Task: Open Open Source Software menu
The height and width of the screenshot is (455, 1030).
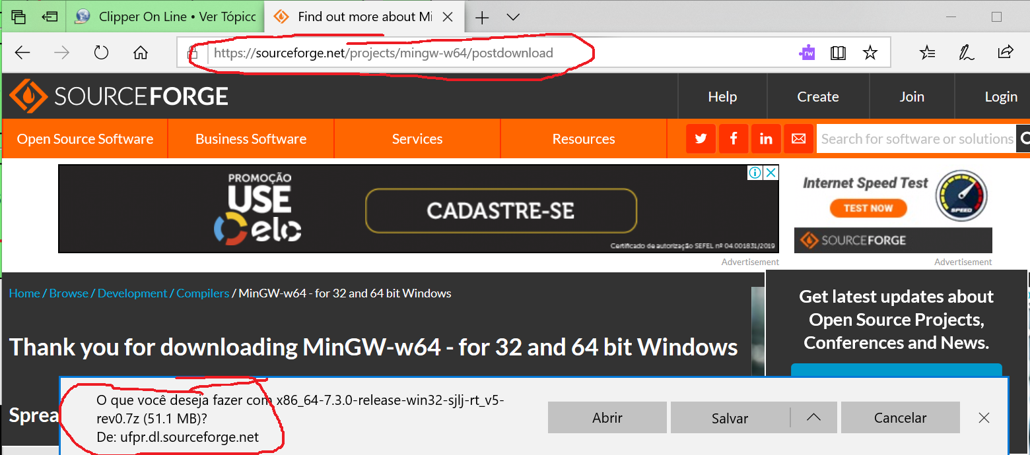Action: pyautogui.click(x=85, y=139)
